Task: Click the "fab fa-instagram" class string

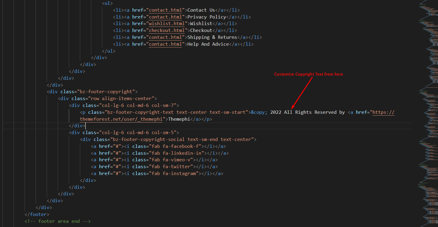Action: point(173,174)
